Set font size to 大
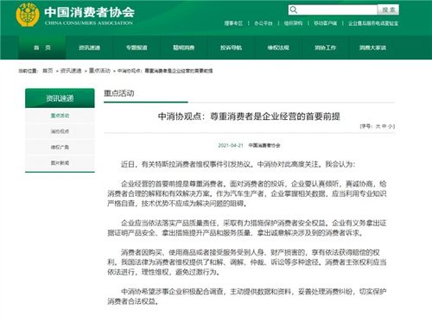The width and height of the screenshot is (432, 322). pyautogui.click(x=378, y=126)
